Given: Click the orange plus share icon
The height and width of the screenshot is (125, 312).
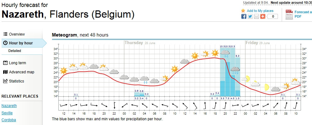Looking at the screenshot, I should (263, 16).
